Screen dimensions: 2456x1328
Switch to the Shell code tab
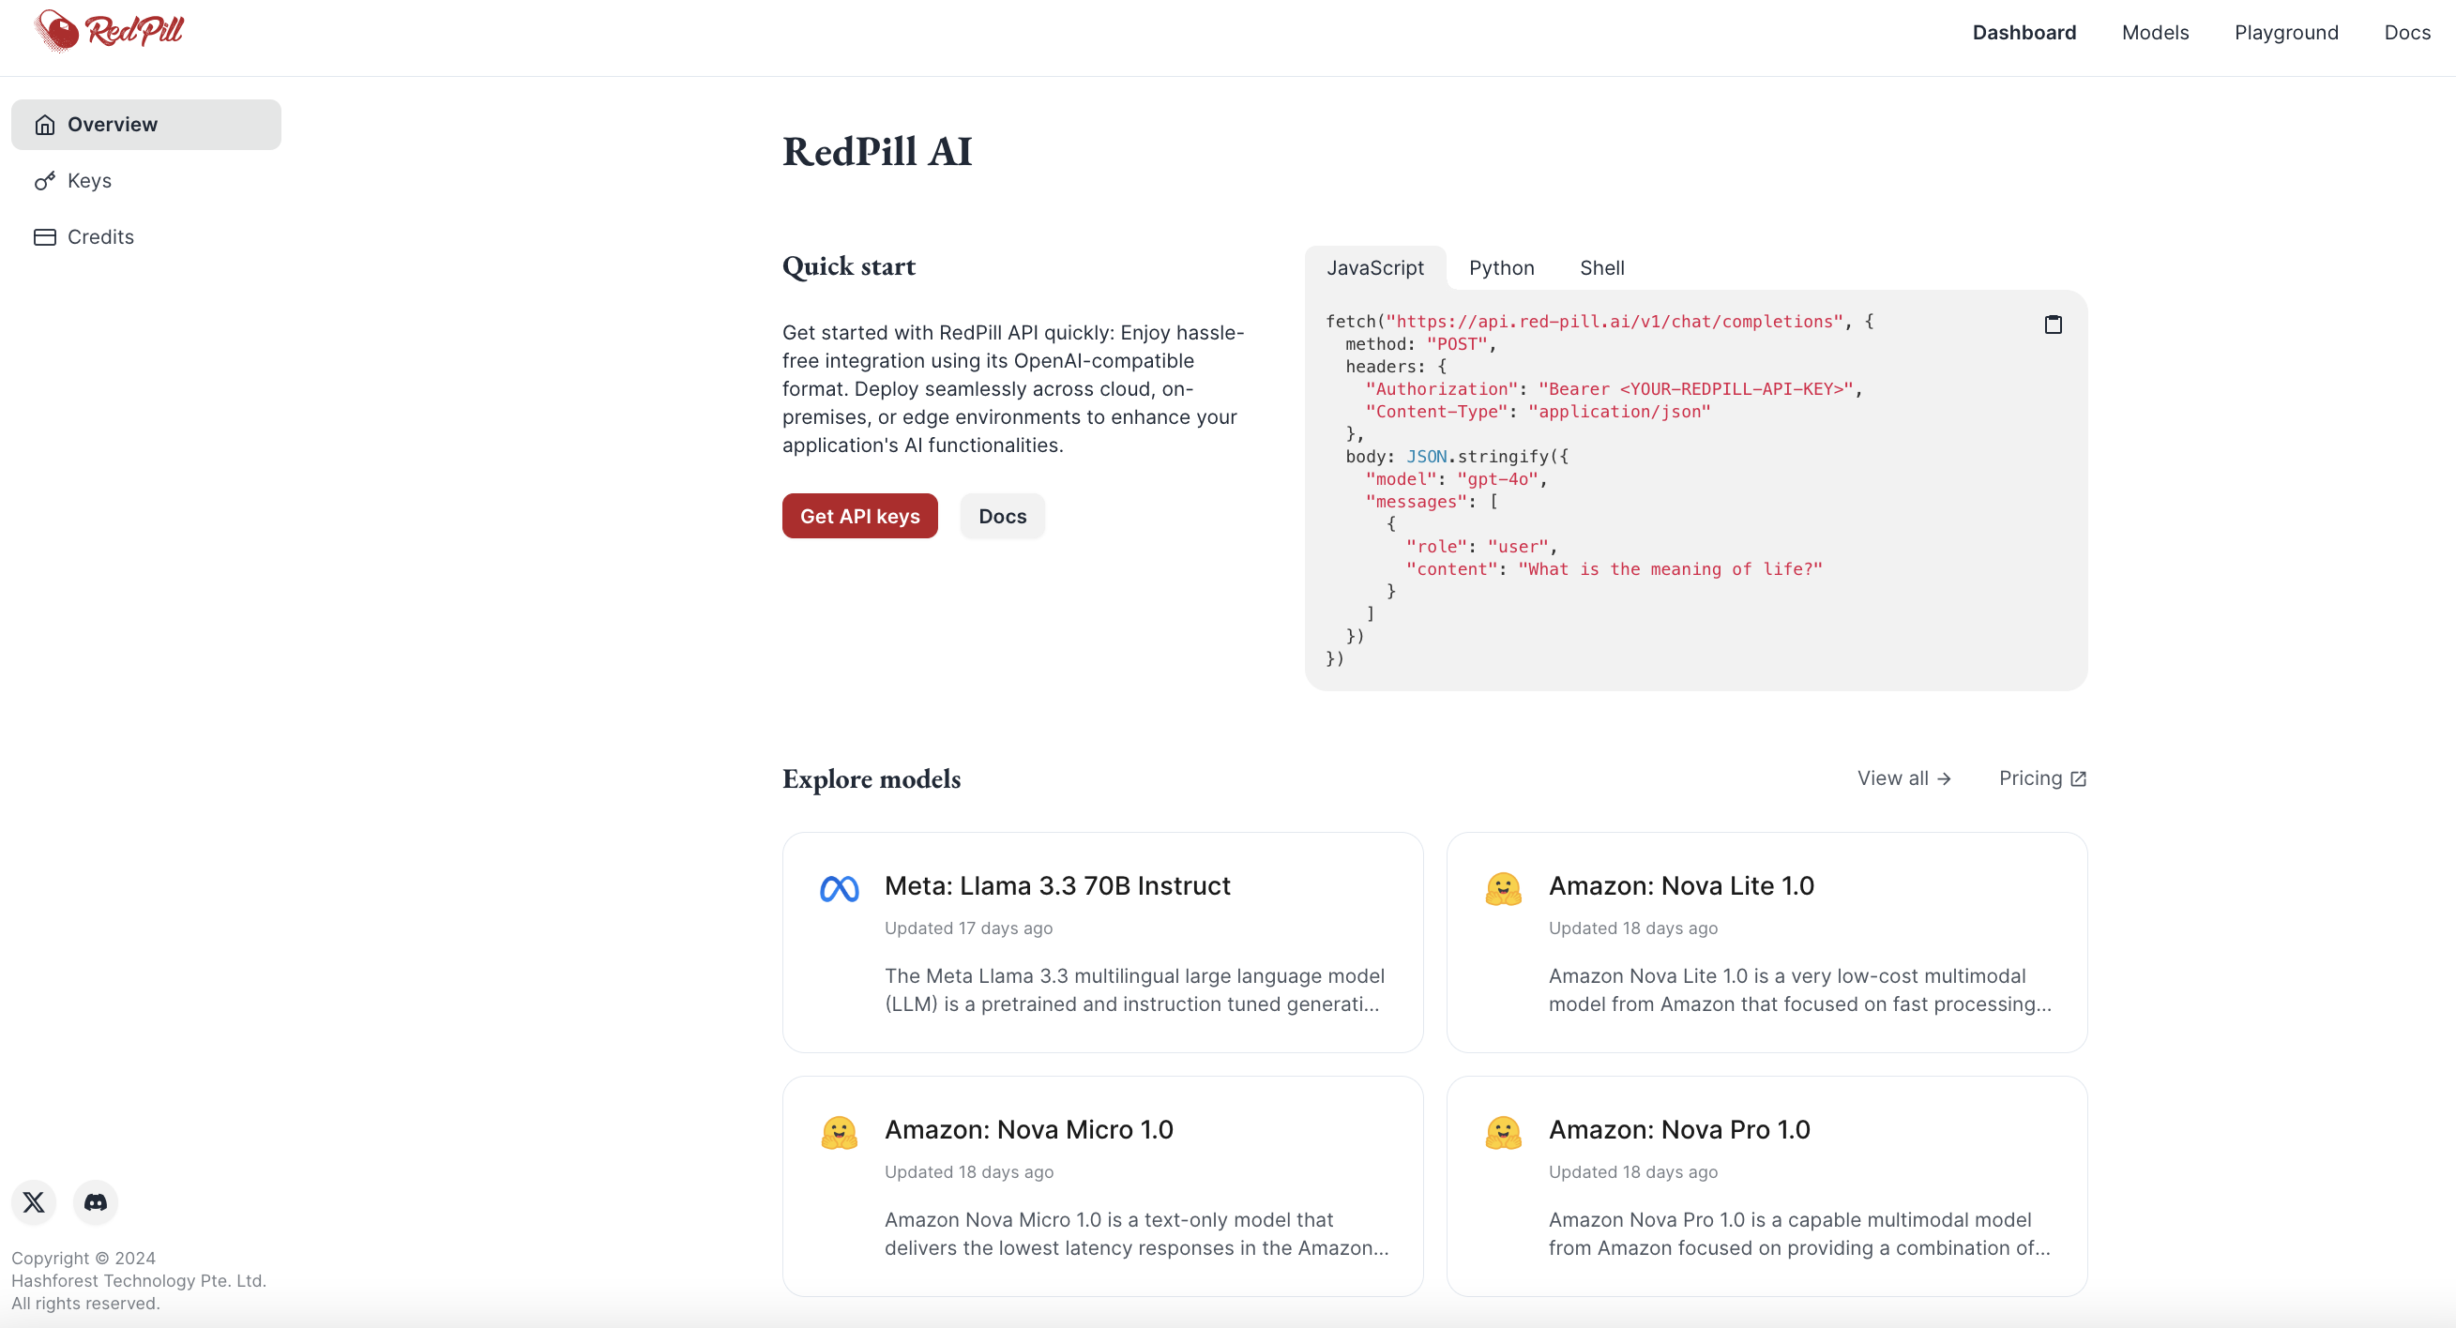coord(1601,268)
